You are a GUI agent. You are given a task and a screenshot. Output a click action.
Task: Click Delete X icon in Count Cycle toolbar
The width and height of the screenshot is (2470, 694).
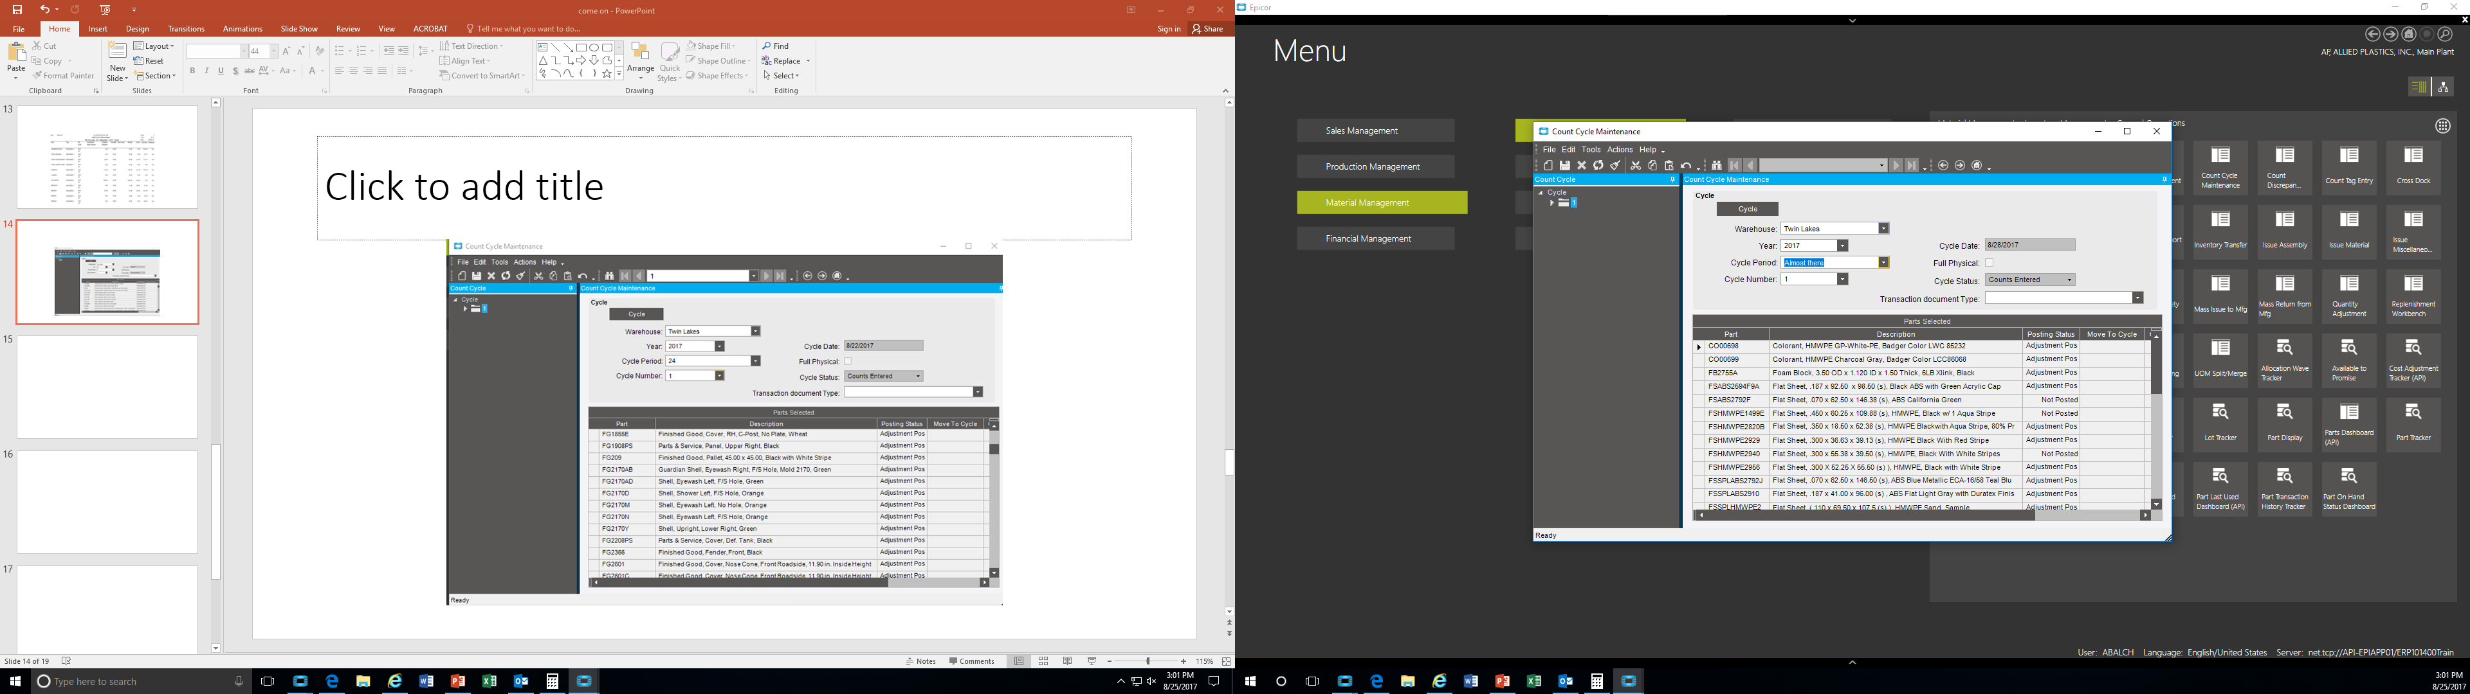[1582, 166]
